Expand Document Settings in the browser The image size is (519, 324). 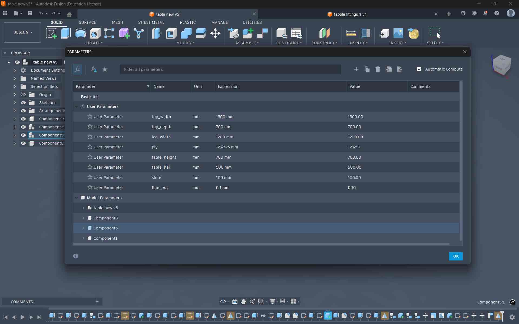click(15, 70)
